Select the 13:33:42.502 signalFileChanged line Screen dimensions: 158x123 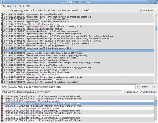(78, 14)
